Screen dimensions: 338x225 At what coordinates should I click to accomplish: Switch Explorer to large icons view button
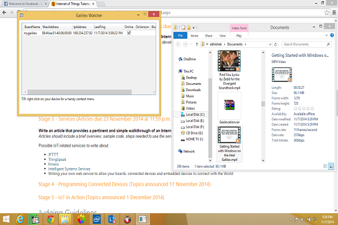331,166
